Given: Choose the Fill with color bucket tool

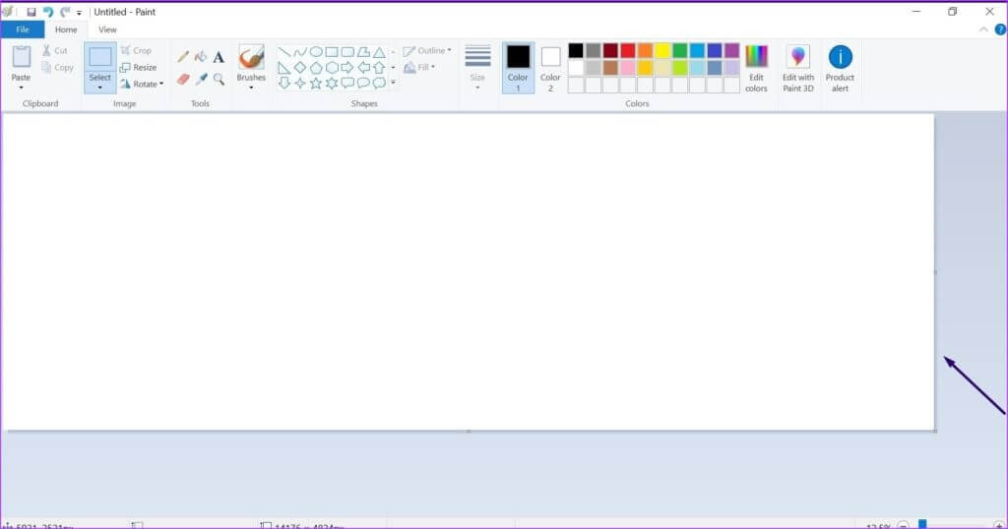Looking at the screenshot, I should (x=201, y=57).
